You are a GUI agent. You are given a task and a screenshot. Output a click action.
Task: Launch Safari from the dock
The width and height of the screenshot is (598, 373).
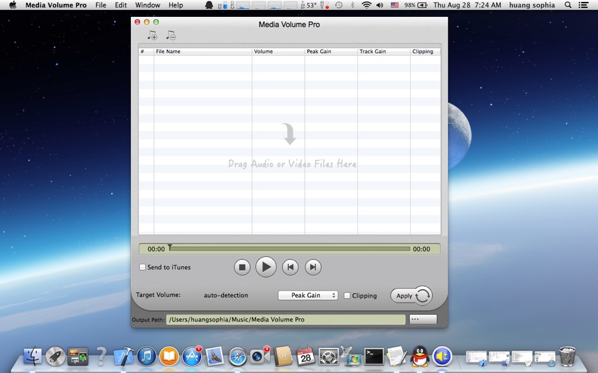click(237, 357)
